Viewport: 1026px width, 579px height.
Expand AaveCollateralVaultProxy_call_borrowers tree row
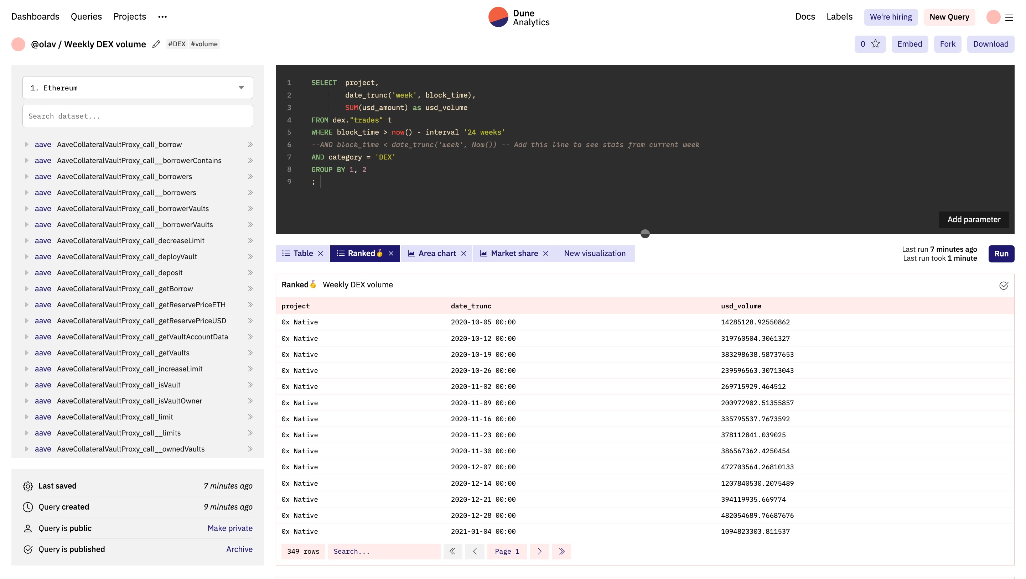[x=27, y=176]
